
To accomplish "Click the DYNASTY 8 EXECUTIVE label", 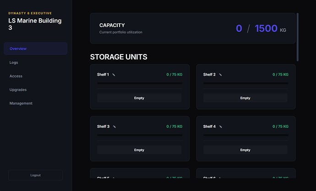I will [x=30, y=13].
